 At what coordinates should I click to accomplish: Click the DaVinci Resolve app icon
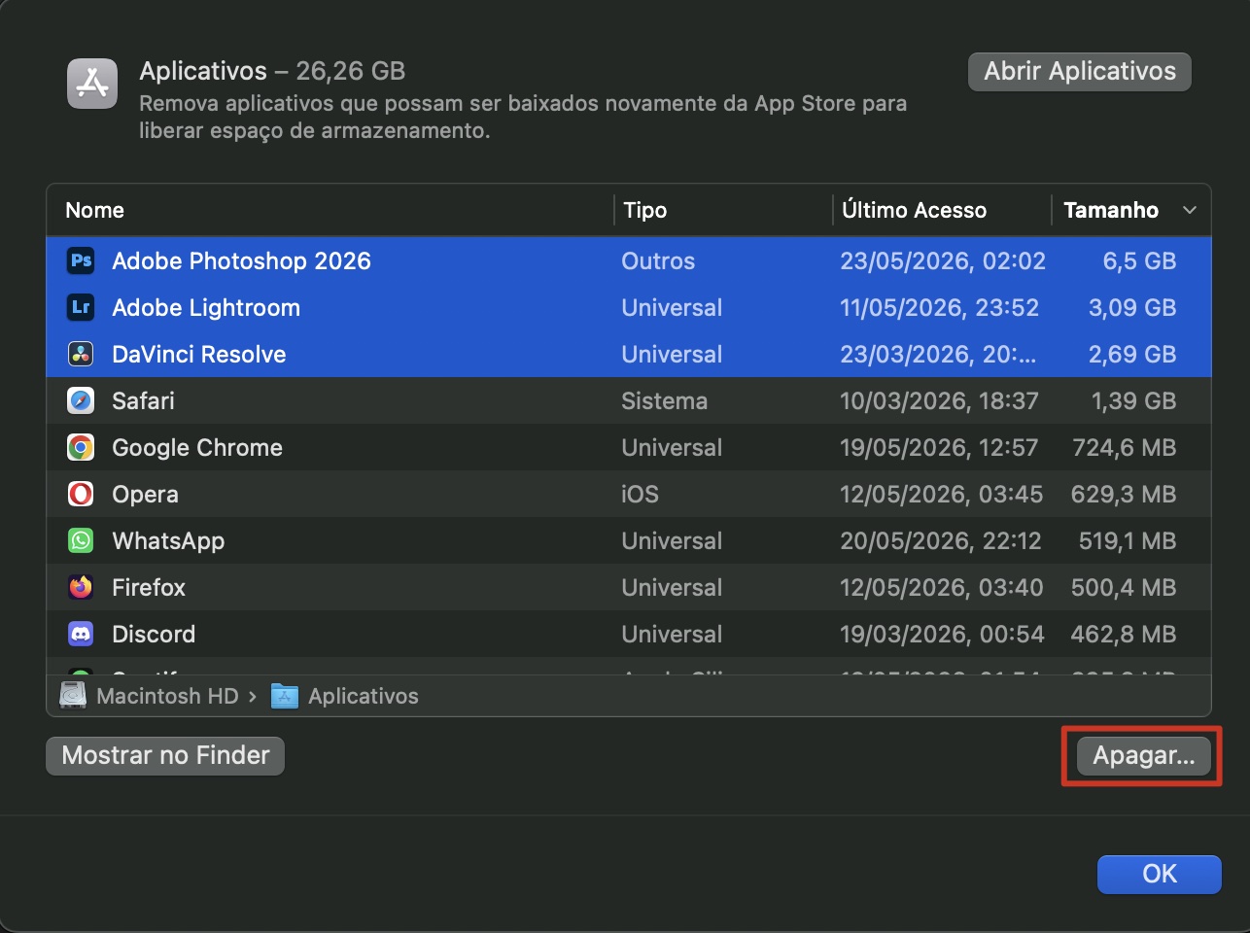point(81,354)
